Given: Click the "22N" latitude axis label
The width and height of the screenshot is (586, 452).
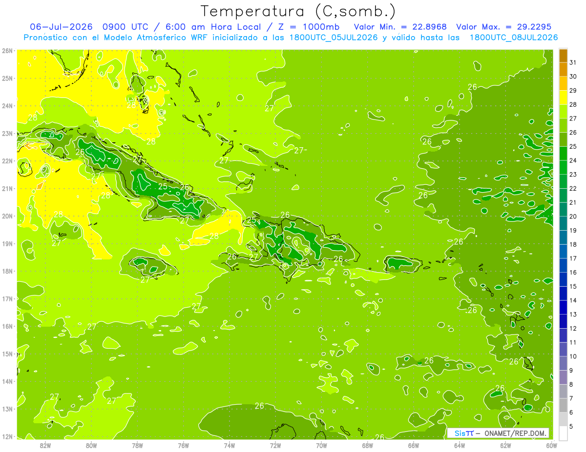Looking at the screenshot, I should (7, 161).
